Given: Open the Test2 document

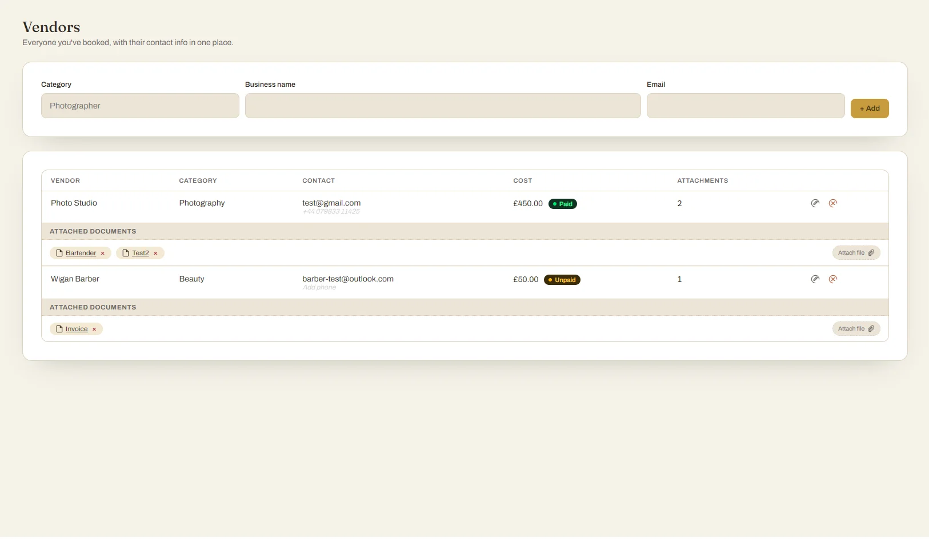Looking at the screenshot, I should coord(141,253).
